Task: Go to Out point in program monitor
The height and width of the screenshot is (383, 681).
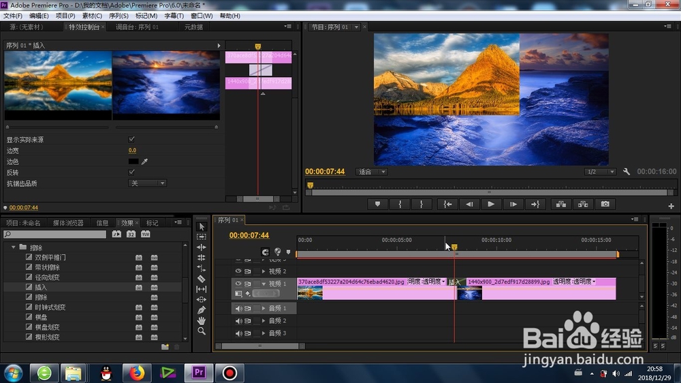Action: tap(535, 204)
